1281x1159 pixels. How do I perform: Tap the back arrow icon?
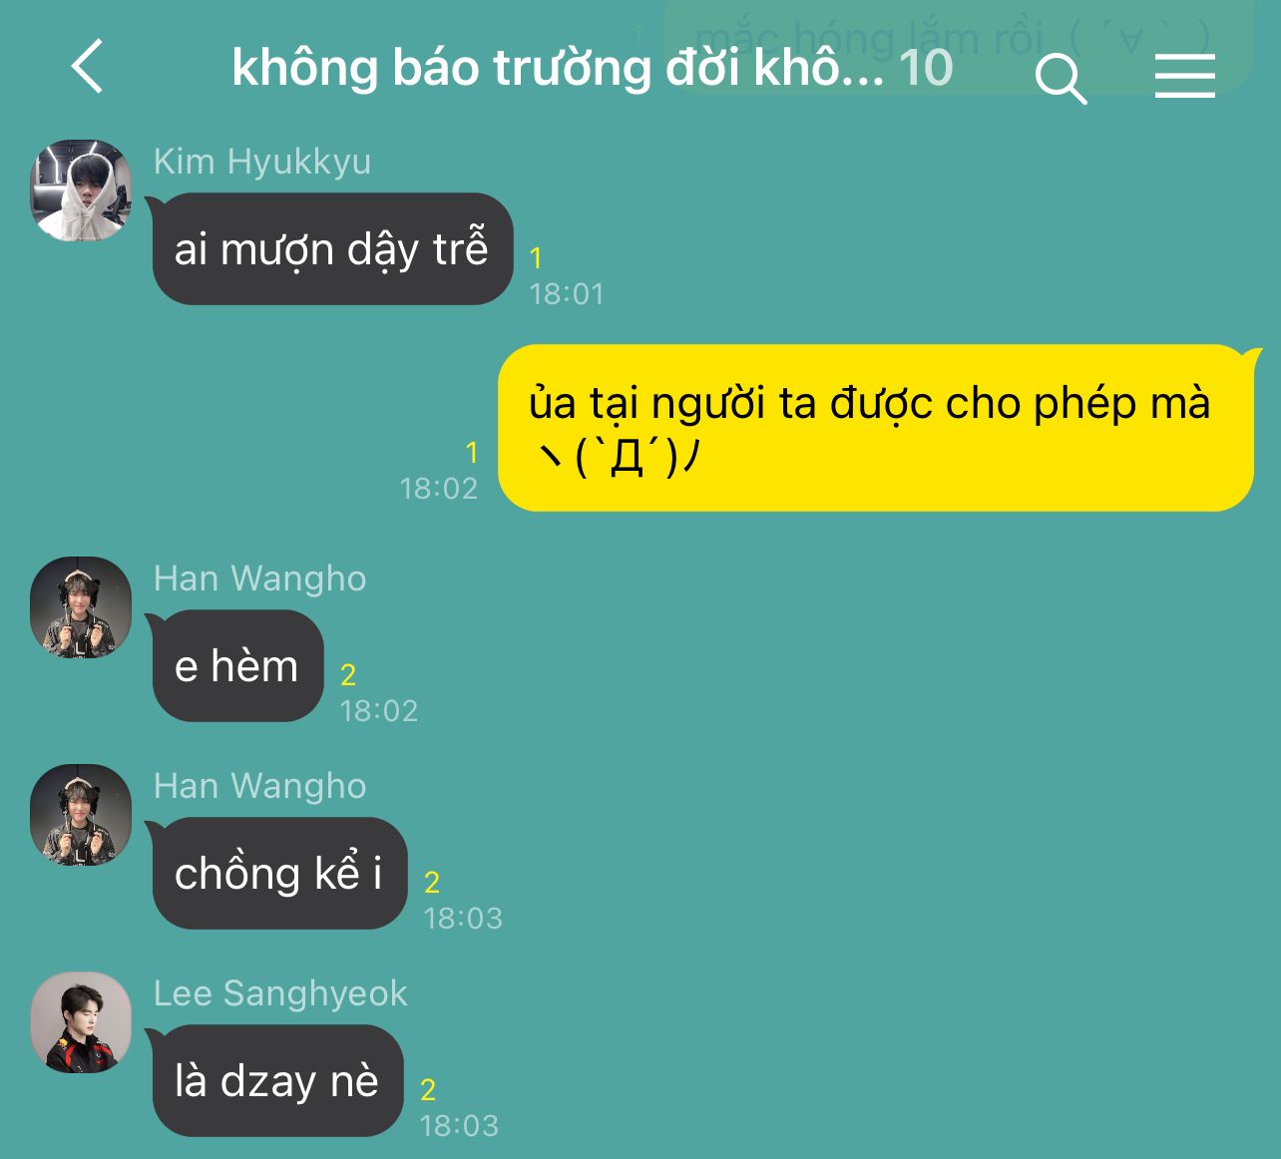coord(88,67)
